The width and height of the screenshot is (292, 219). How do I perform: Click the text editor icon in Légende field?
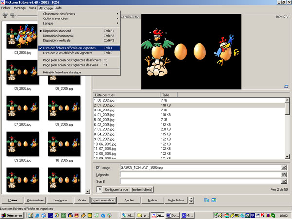click(x=284, y=175)
